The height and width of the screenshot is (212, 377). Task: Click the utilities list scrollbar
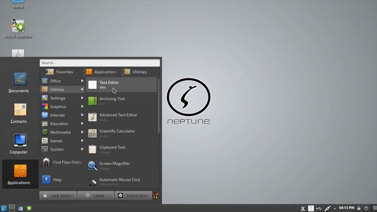158,106
